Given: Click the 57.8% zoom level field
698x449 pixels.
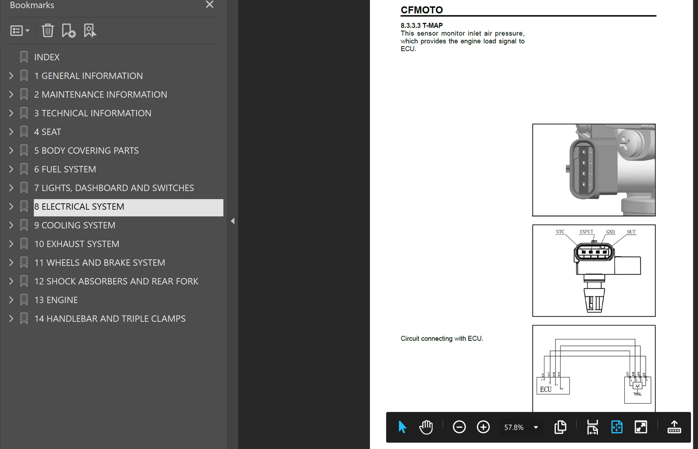Looking at the screenshot, I should coord(514,428).
